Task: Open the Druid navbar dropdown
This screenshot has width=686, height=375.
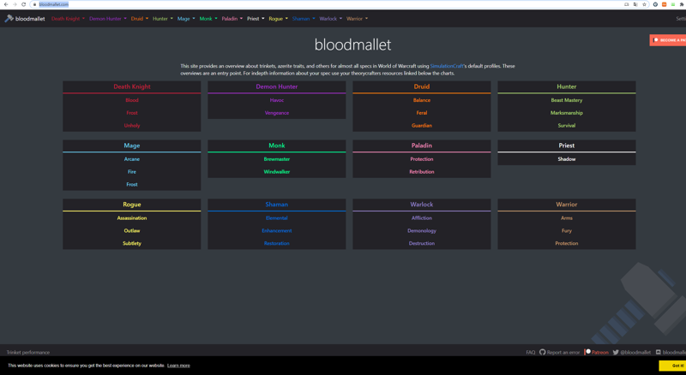Action: point(140,19)
